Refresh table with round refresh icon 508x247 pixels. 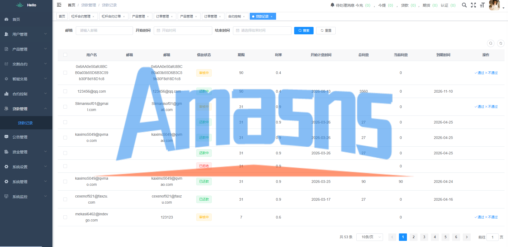[501, 43]
